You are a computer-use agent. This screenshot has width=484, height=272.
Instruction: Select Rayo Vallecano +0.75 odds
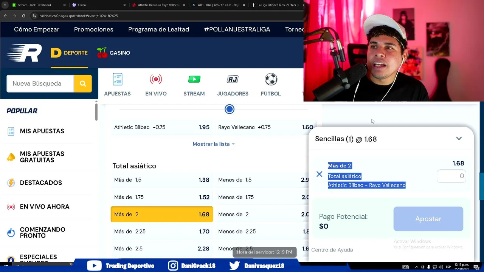pos(265,127)
